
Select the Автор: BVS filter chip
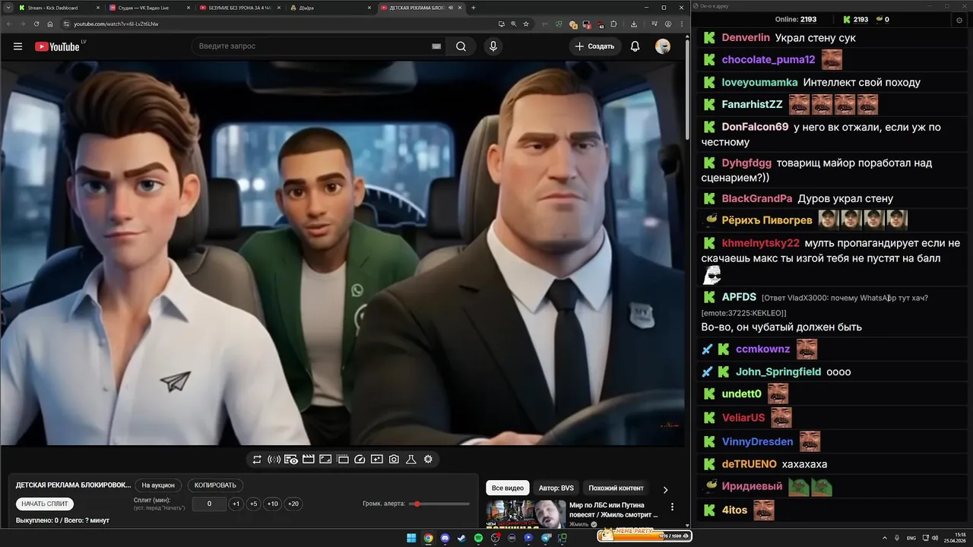[556, 488]
